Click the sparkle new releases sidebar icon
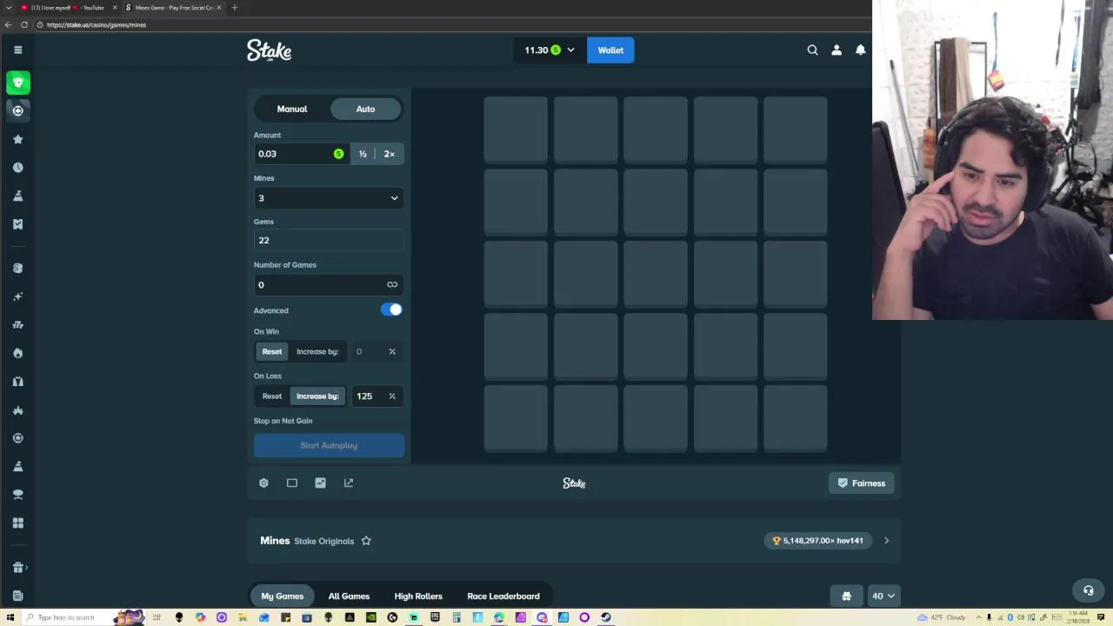This screenshot has width=1113, height=626. point(17,296)
